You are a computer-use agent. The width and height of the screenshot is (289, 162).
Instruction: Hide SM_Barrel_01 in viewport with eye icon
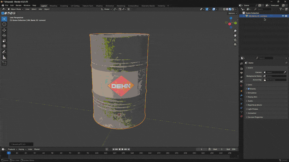[x=283, y=16]
